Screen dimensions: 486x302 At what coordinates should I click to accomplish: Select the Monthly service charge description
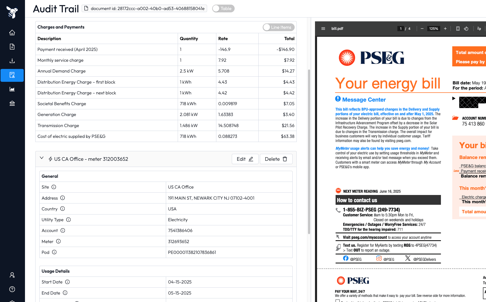[61, 60]
